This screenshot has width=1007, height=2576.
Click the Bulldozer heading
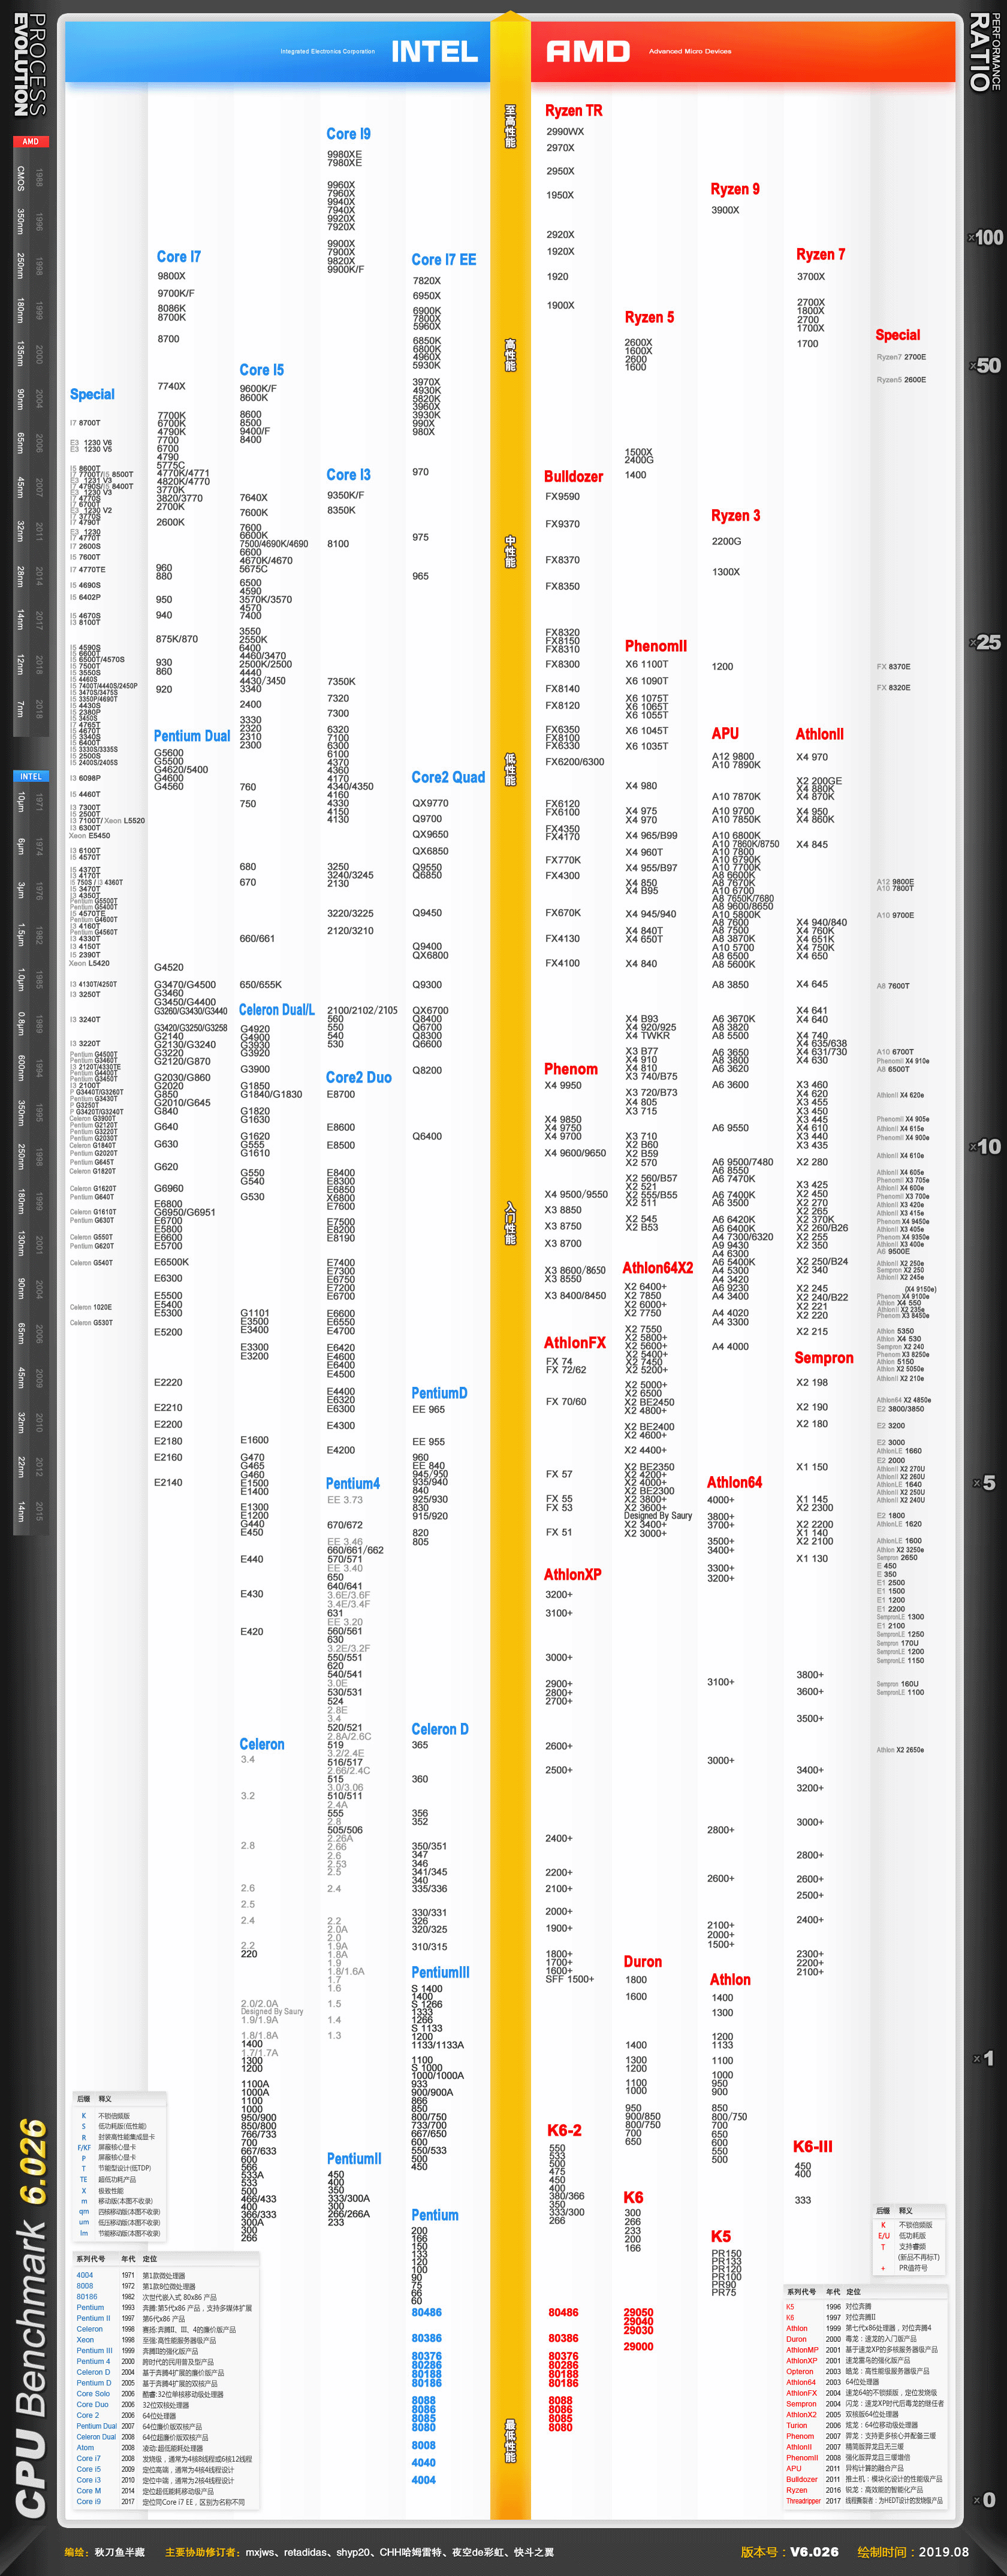574,476
